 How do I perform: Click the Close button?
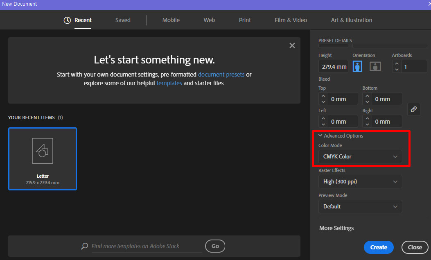(x=415, y=247)
